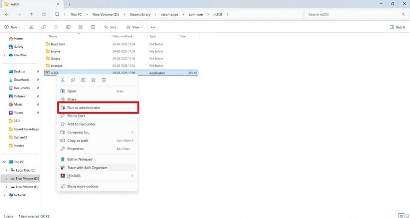Select Edit in Notepad
The image size is (410, 218).
97,160
